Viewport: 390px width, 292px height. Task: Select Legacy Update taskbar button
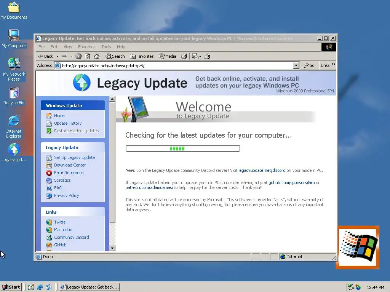pyautogui.click(x=90, y=287)
